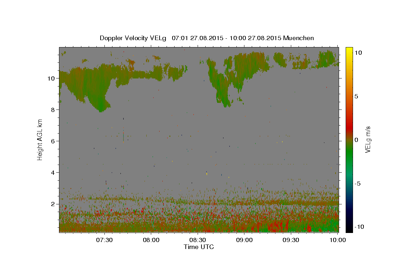Click the plot title Doppler Velocity VELg
This screenshot has width=419, height=279.
click(134, 38)
